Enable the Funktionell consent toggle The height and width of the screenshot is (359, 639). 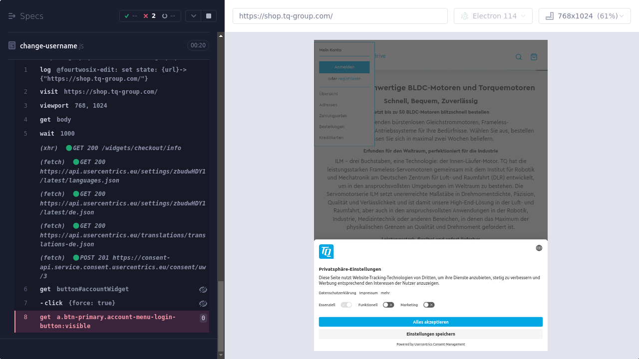[388, 305]
